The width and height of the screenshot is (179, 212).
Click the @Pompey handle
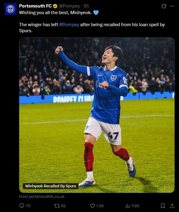(x=69, y=6)
